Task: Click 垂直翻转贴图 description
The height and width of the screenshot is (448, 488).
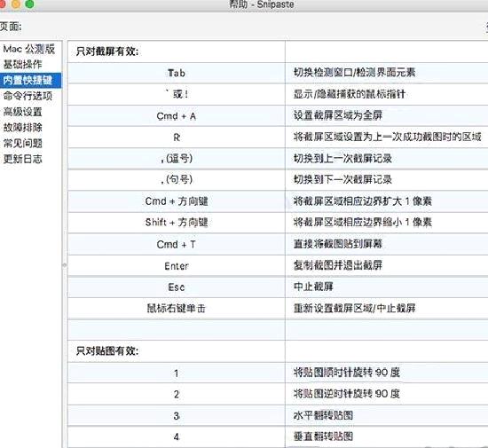Action: point(323,436)
